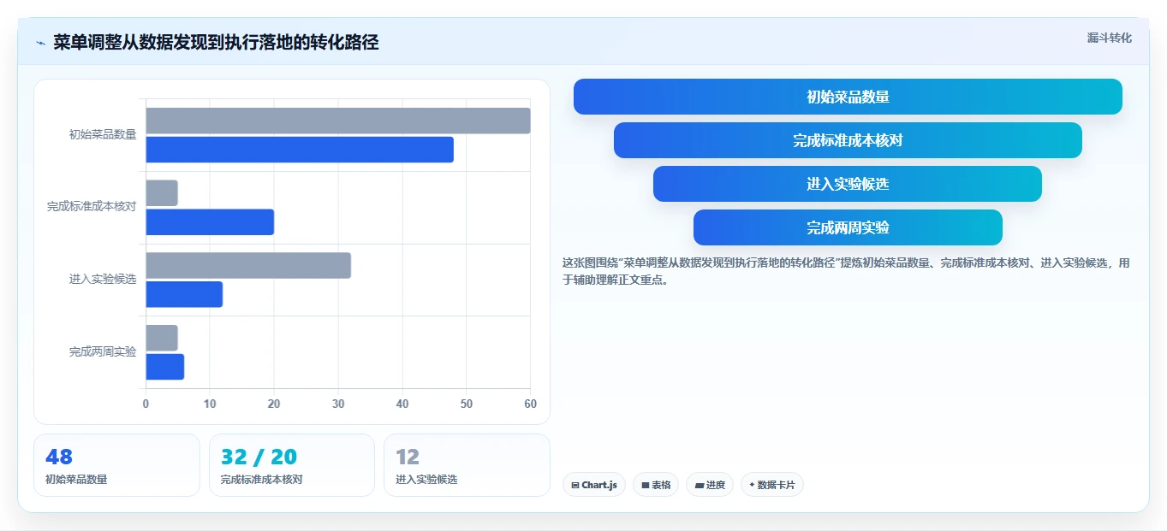
Task: Click the gray bar for 完成标准成本核对
Action: 162,193
